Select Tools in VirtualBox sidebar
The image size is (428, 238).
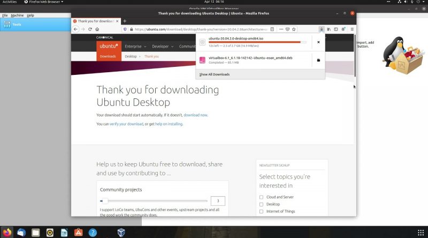coord(35,24)
